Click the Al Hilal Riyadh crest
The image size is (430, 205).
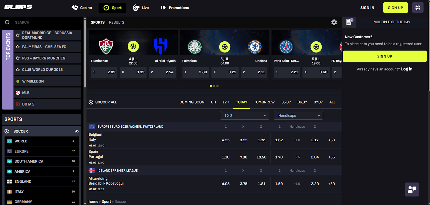click(x=161, y=46)
